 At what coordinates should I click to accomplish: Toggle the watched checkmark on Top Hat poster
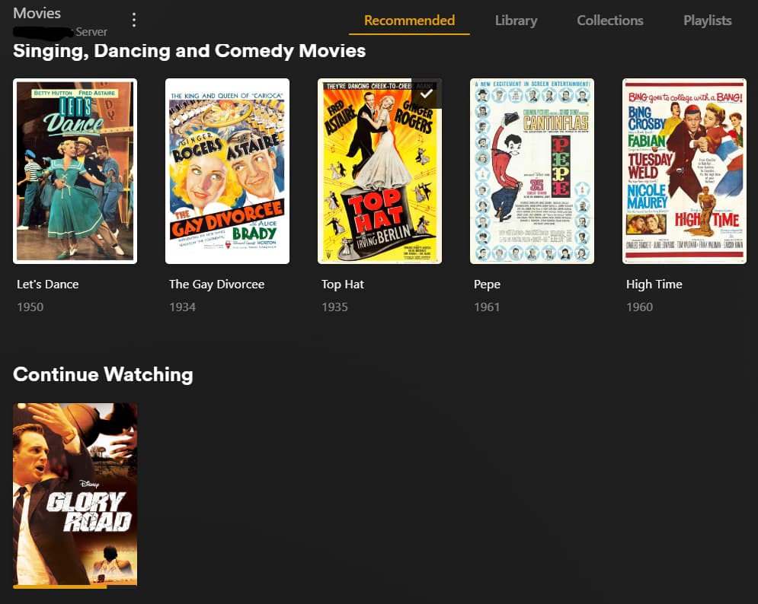[x=427, y=94]
